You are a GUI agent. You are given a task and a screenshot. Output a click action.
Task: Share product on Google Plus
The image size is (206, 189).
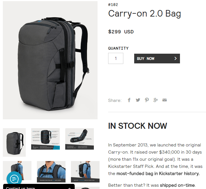(156, 100)
